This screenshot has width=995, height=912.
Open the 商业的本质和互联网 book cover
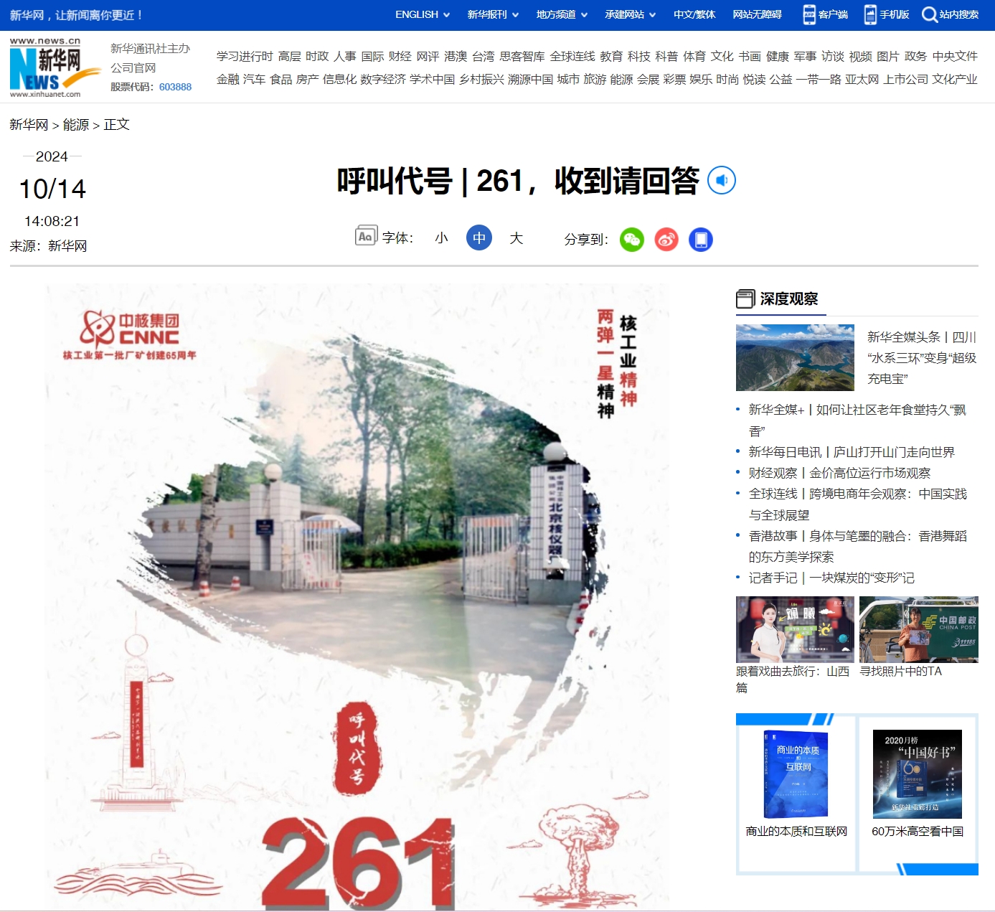[796, 775]
